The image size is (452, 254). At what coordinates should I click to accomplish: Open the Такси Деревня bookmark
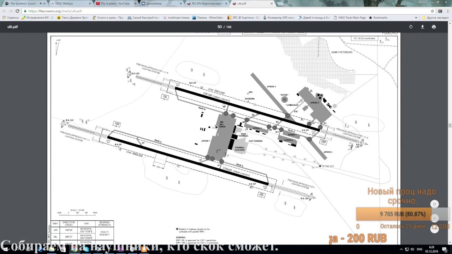[x=72, y=18]
